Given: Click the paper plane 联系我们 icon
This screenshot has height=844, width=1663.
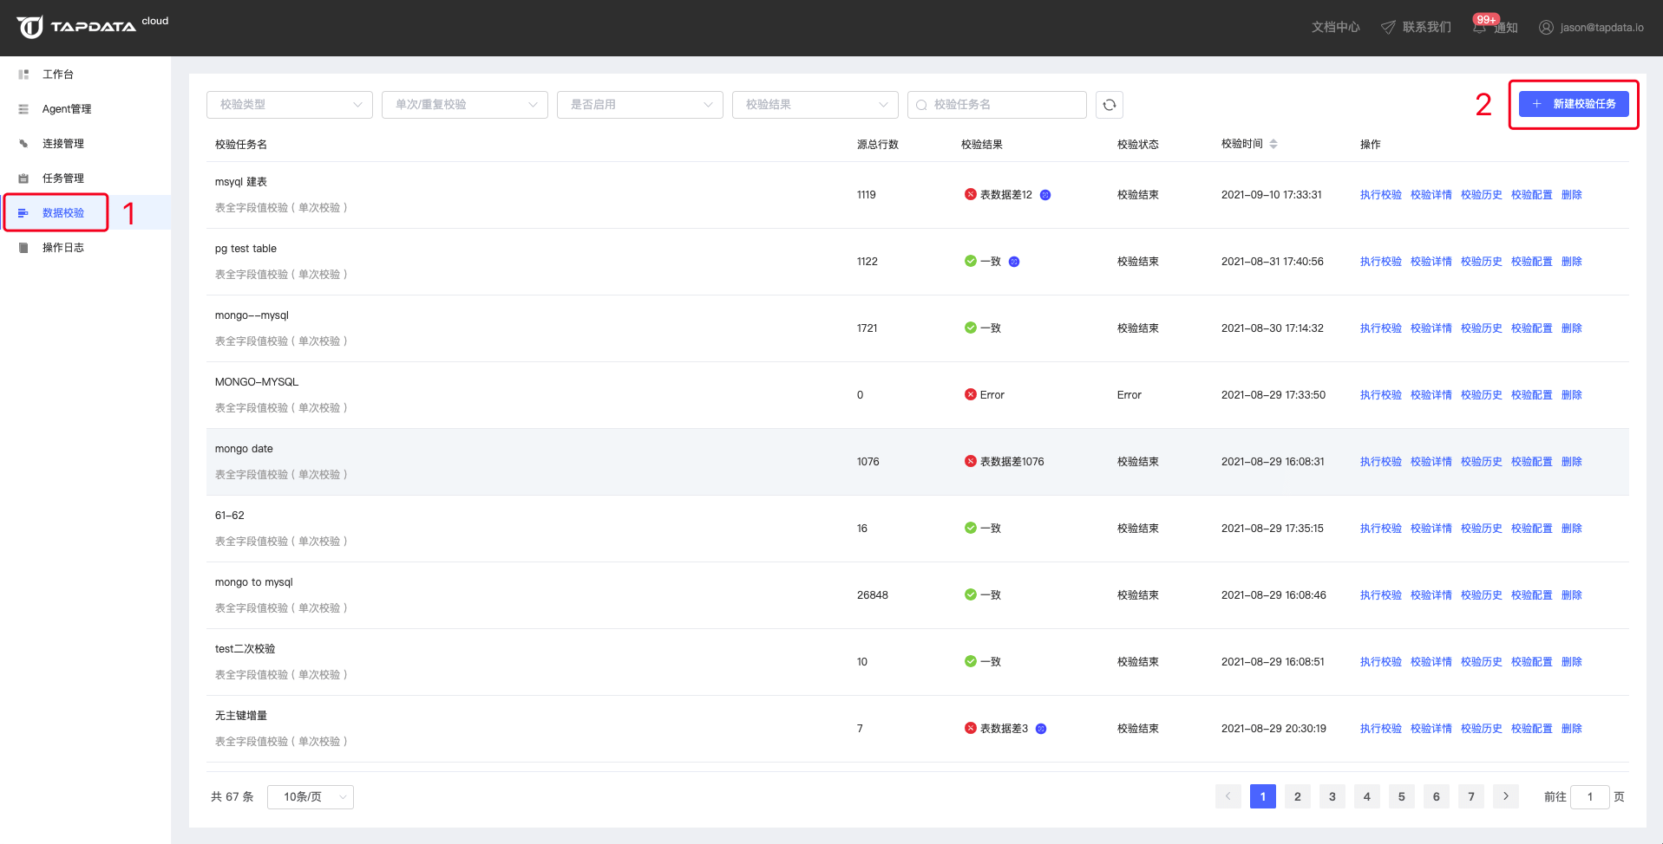Looking at the screenshot, I should tap(1388, 27).
